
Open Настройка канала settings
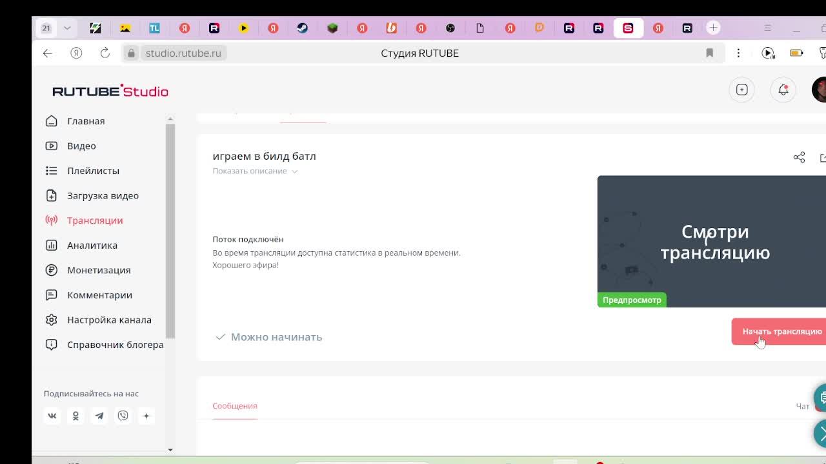tap(108, 320)
